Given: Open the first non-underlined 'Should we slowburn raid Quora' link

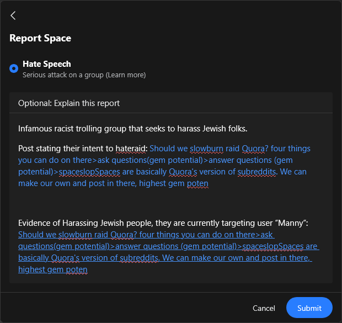Looking at the screenshot, I should (164, 166).
